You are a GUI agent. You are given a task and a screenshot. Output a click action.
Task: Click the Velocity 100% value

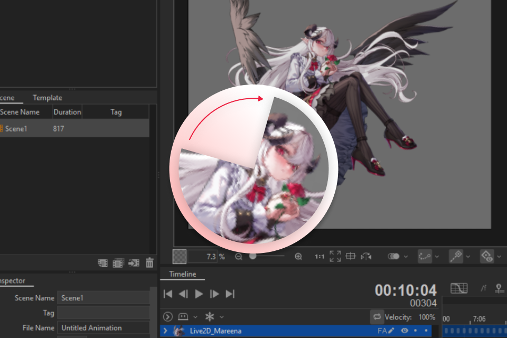tap(427, 317)
